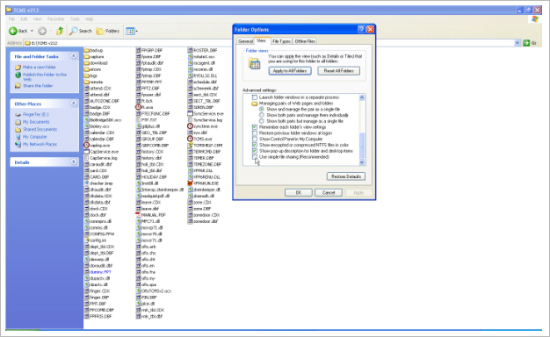Select the synctime.exe clock icon

(x=190, y=126)
